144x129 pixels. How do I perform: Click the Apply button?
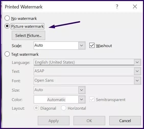point(54,121)
